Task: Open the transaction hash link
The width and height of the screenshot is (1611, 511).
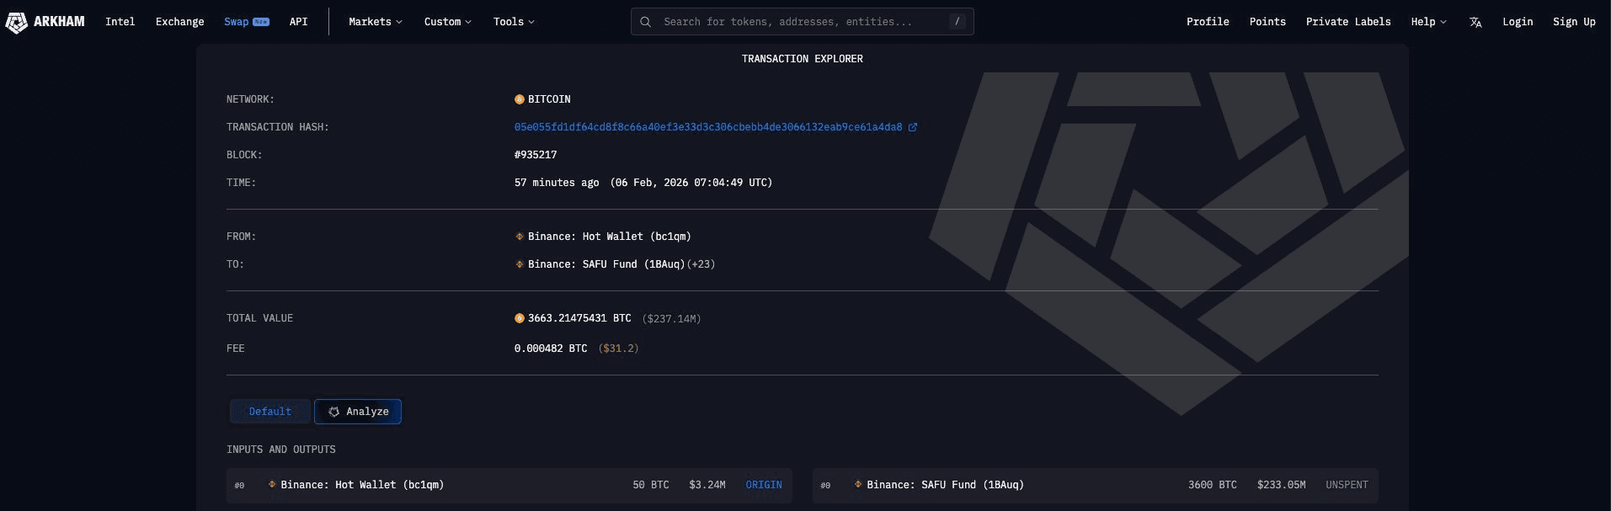Action: pos(707,127)
